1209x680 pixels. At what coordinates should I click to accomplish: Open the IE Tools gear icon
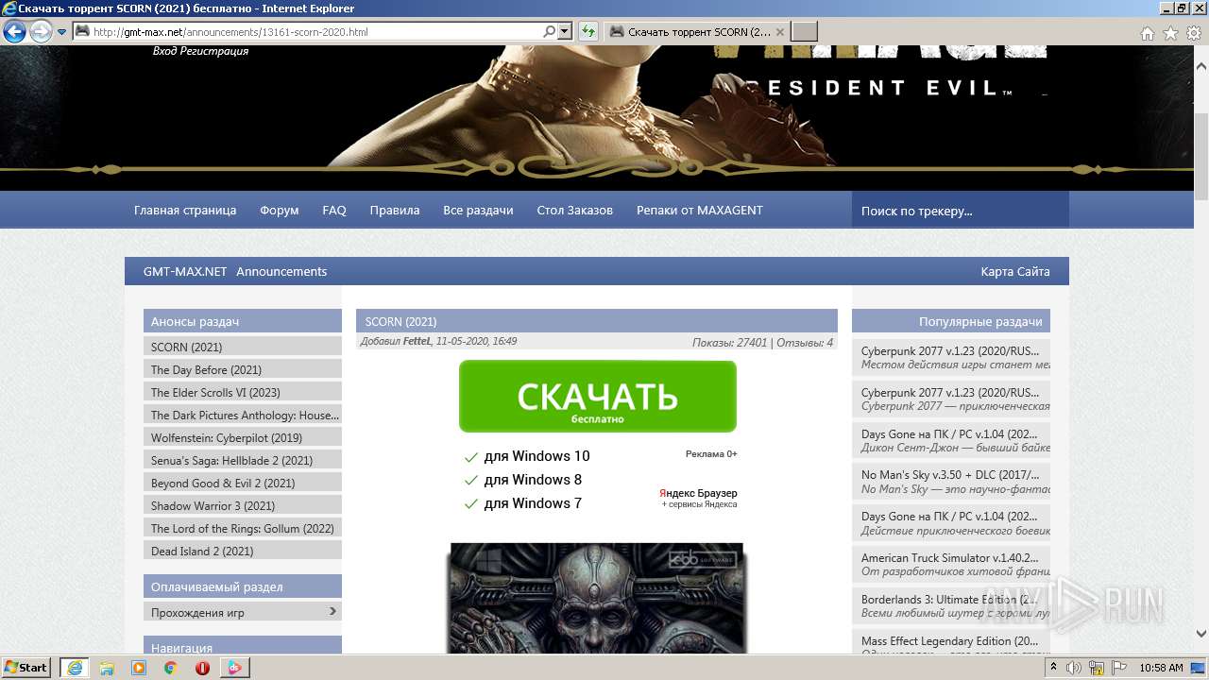pos(1193,33)
